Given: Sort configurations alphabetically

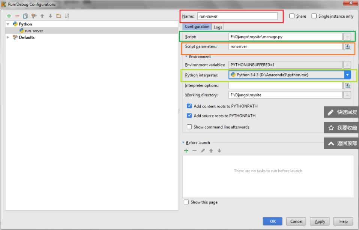Looking at the screenshot, I should click(67, 16).
